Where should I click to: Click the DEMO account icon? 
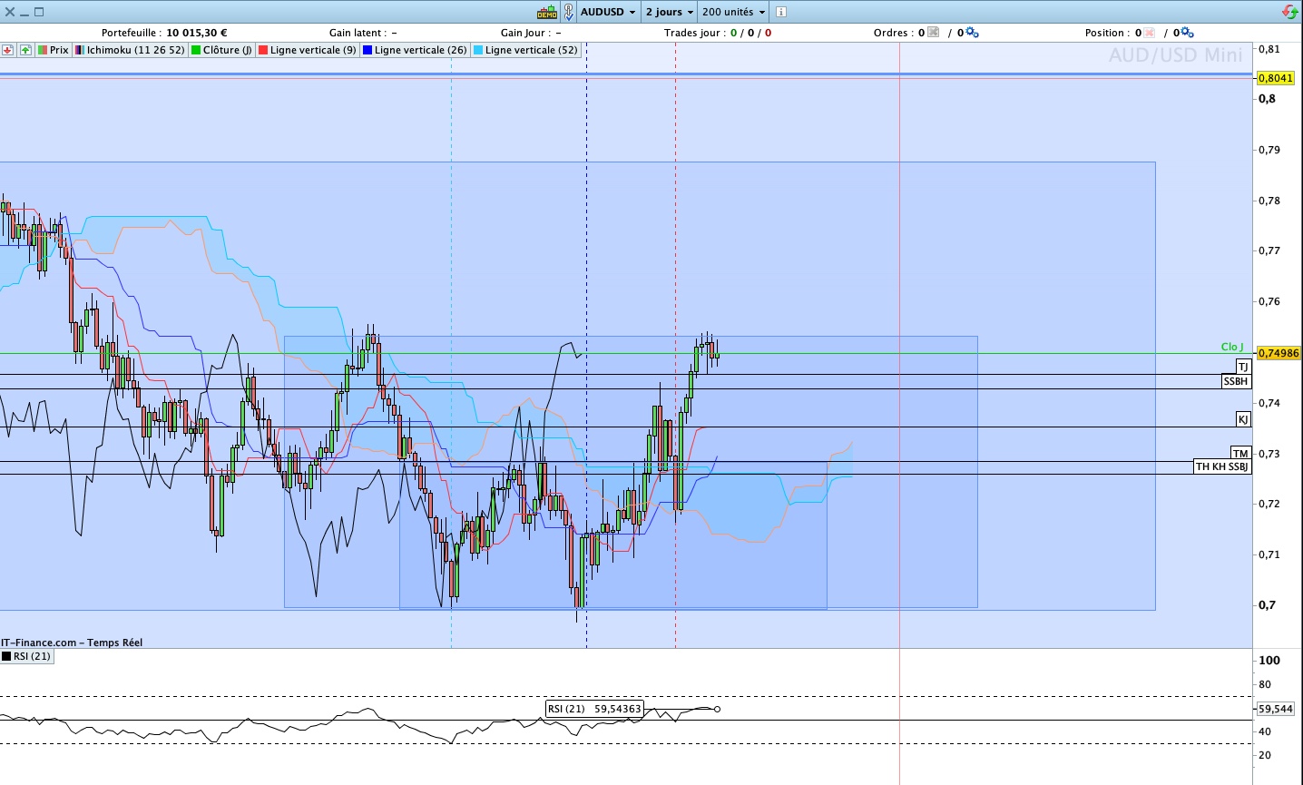click(x=547, y=12)
